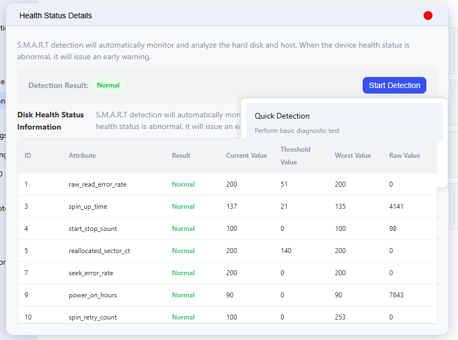This screenshot has width=458, height=340.
Task: Click Normal result in reallocated_sector_ct row
Action: pos(183,251)
